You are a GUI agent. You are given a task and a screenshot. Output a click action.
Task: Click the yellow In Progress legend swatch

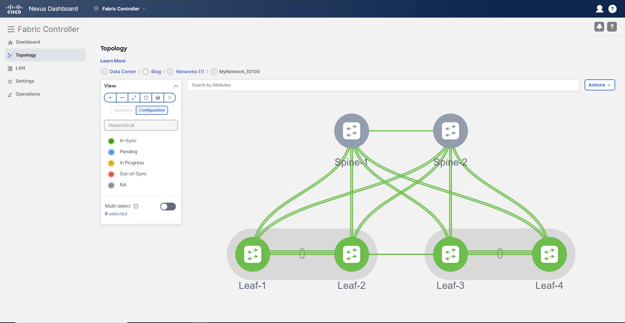[111, 163]
